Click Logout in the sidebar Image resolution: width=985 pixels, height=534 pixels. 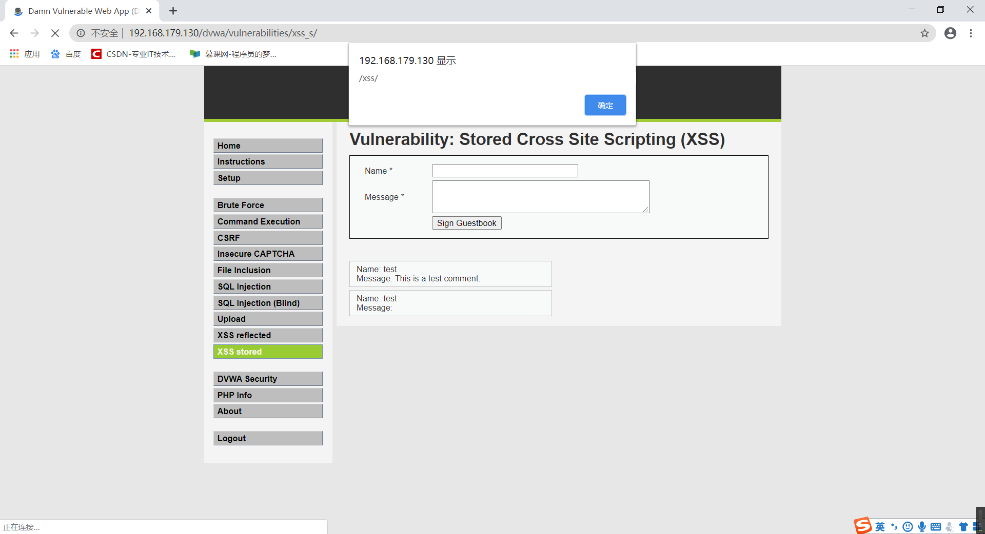(x=268, y=438)
